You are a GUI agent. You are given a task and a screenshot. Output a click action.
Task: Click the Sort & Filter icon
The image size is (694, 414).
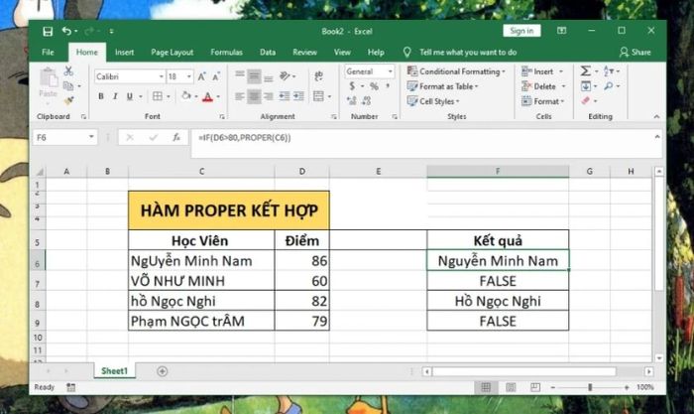tap(609, 70)
